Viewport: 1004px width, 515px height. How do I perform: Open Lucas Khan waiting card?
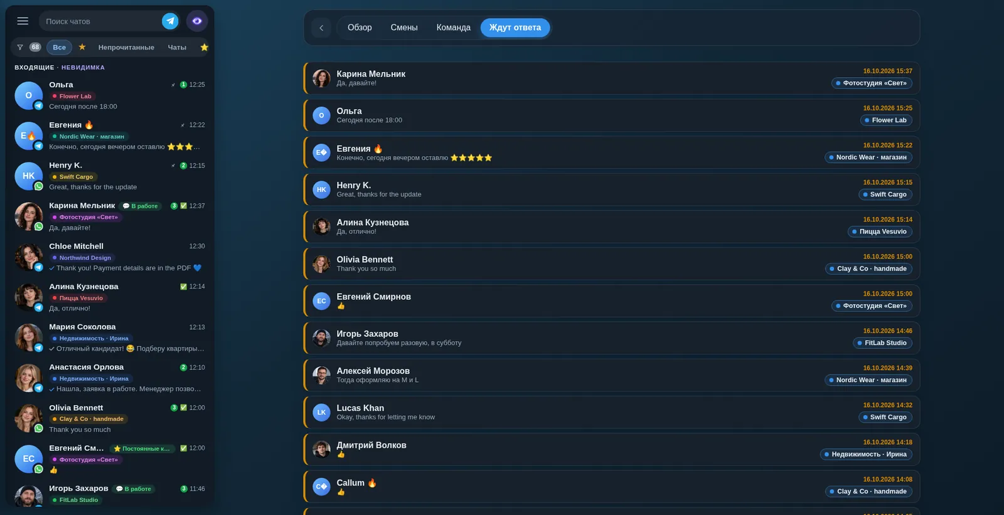612,412
